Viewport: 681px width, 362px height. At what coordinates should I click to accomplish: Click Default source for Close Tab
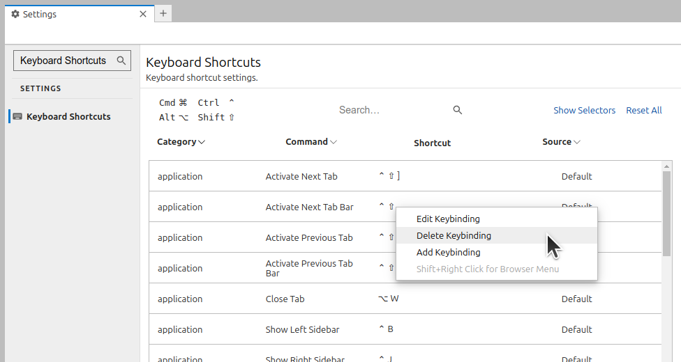[577, 299]
